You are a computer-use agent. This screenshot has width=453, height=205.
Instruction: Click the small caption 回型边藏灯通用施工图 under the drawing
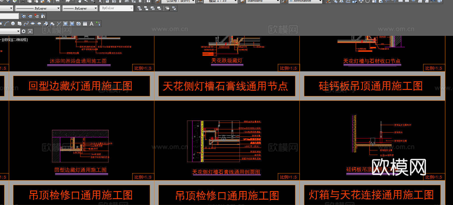point(81,170)
